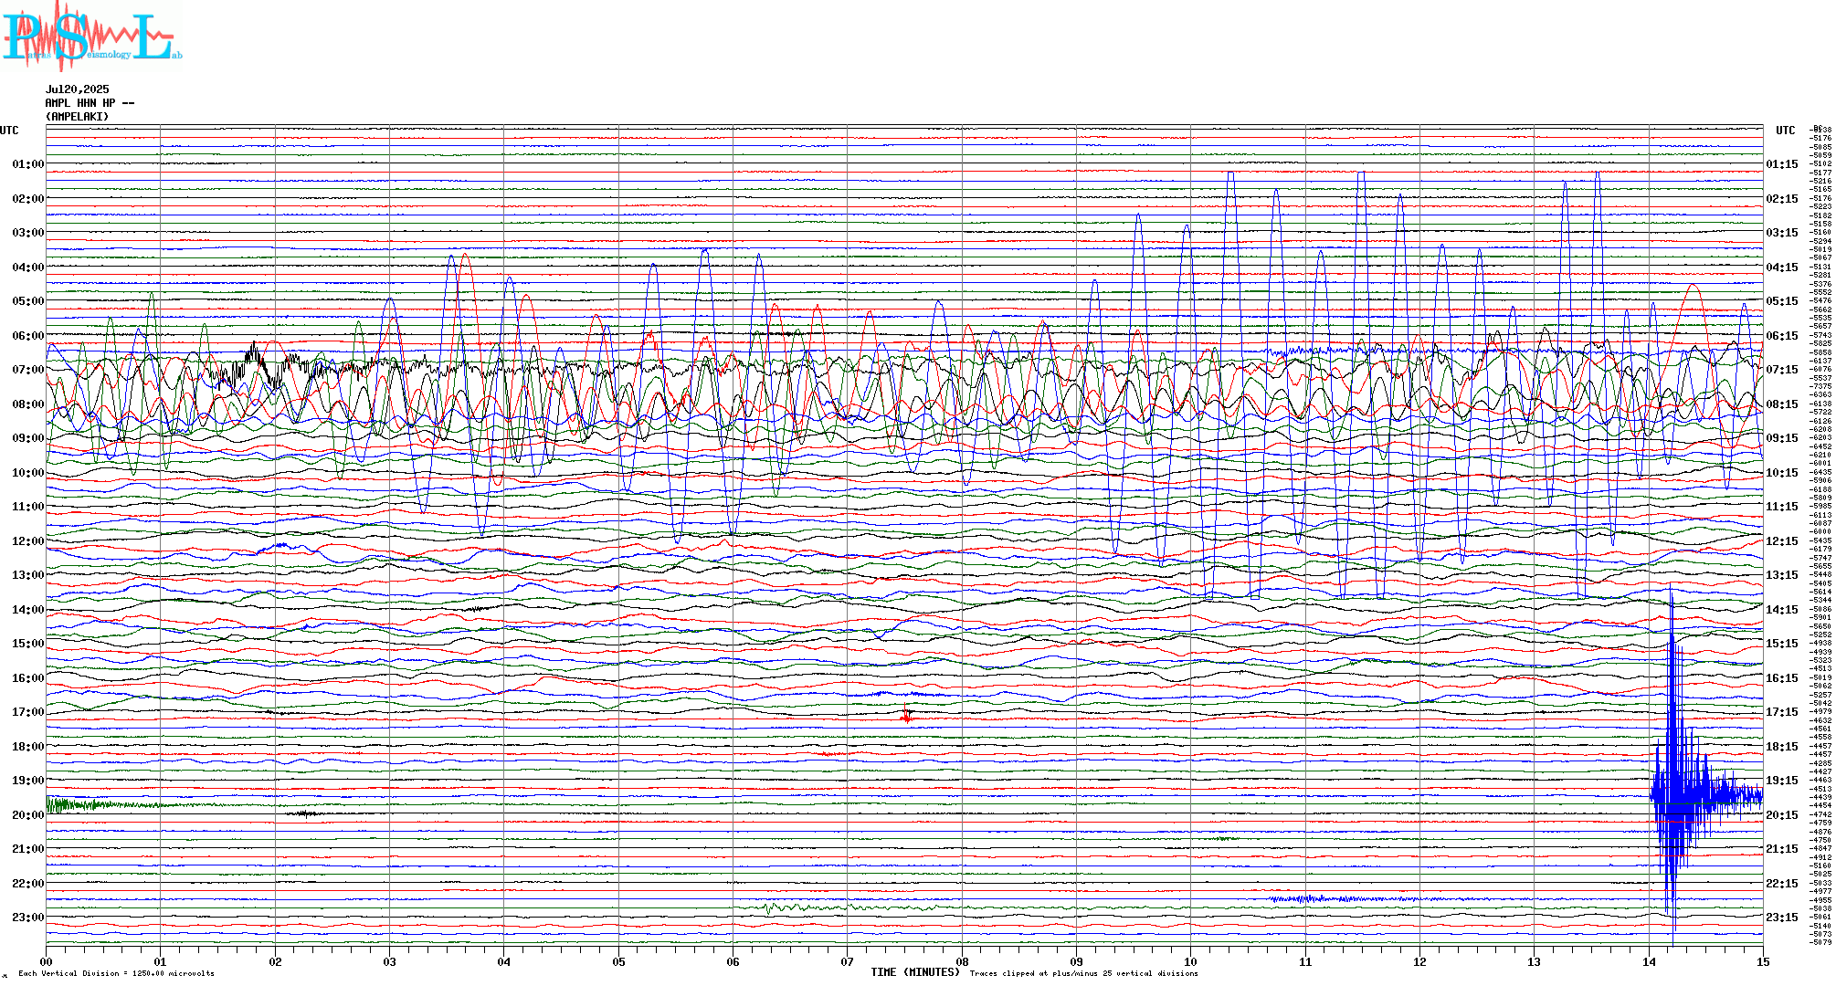Click the 14:00 hour label
1836x986 pixels.
(x=28, y=610)
